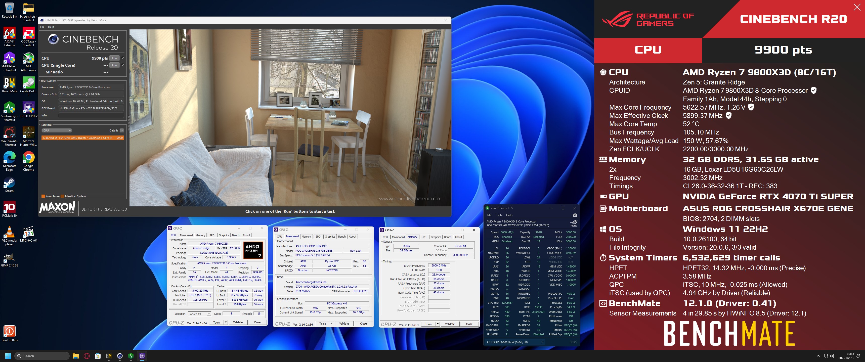Switch to BenchMate in the taskbar
Viewport: 865px width, 362px height.
109,356
